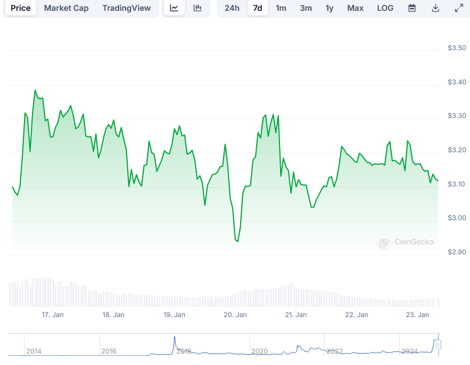Toggle LOG scale on chart
This screenshot has height=365, width=470.
(x=385, y=8)
